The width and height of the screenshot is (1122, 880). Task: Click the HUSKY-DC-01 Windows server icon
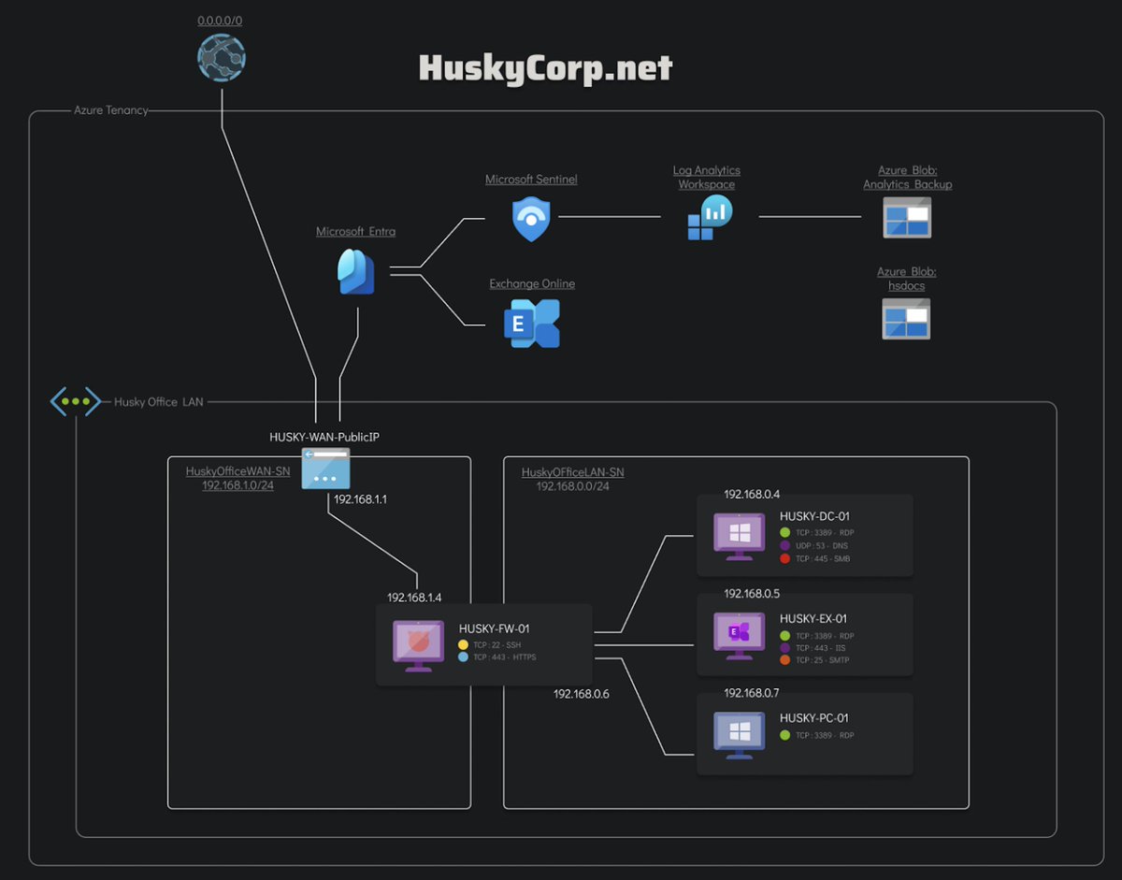tap(738, 533)
